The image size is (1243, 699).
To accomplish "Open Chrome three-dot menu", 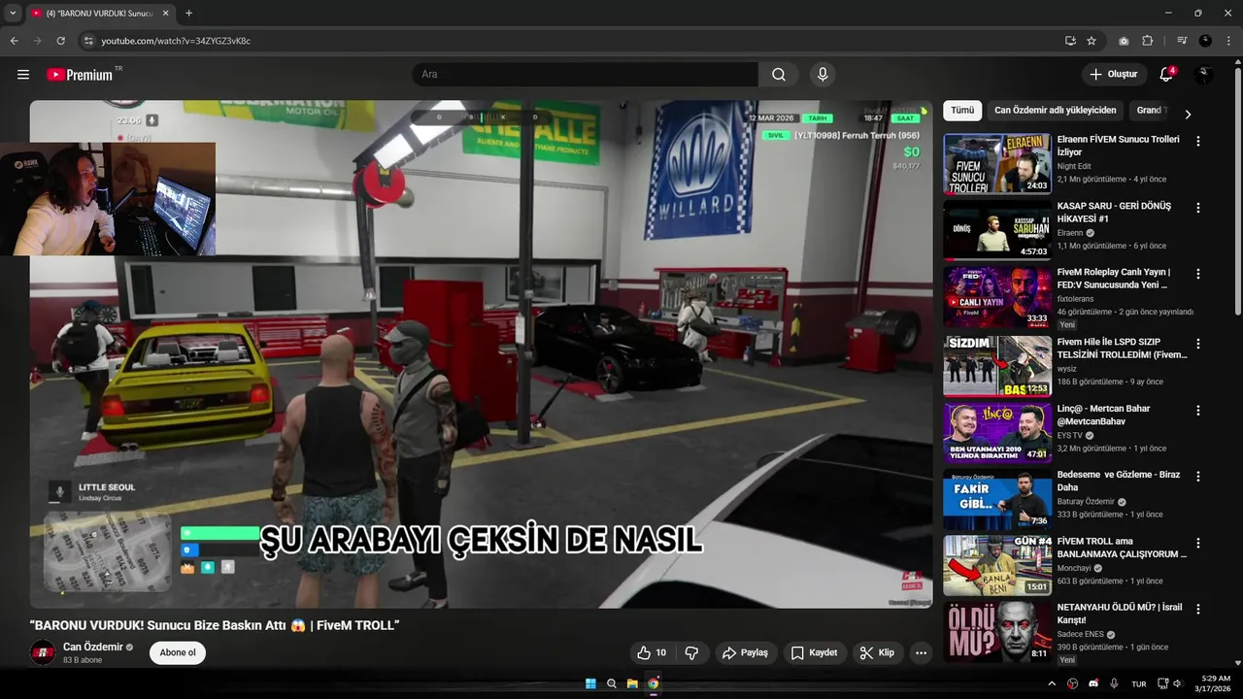I will (x=1228, y=41).
